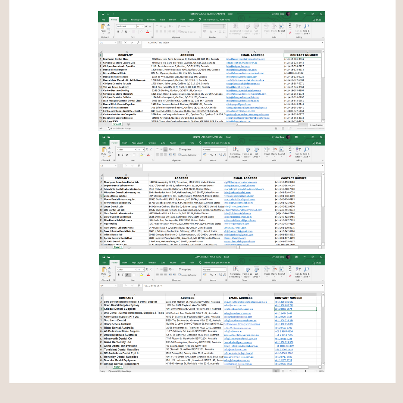Viewport: 403px width, 403px height.
Task: Open the Arial Black font dropdown in Quebec window
Action: pyautogui.click(x=135, y=26)
